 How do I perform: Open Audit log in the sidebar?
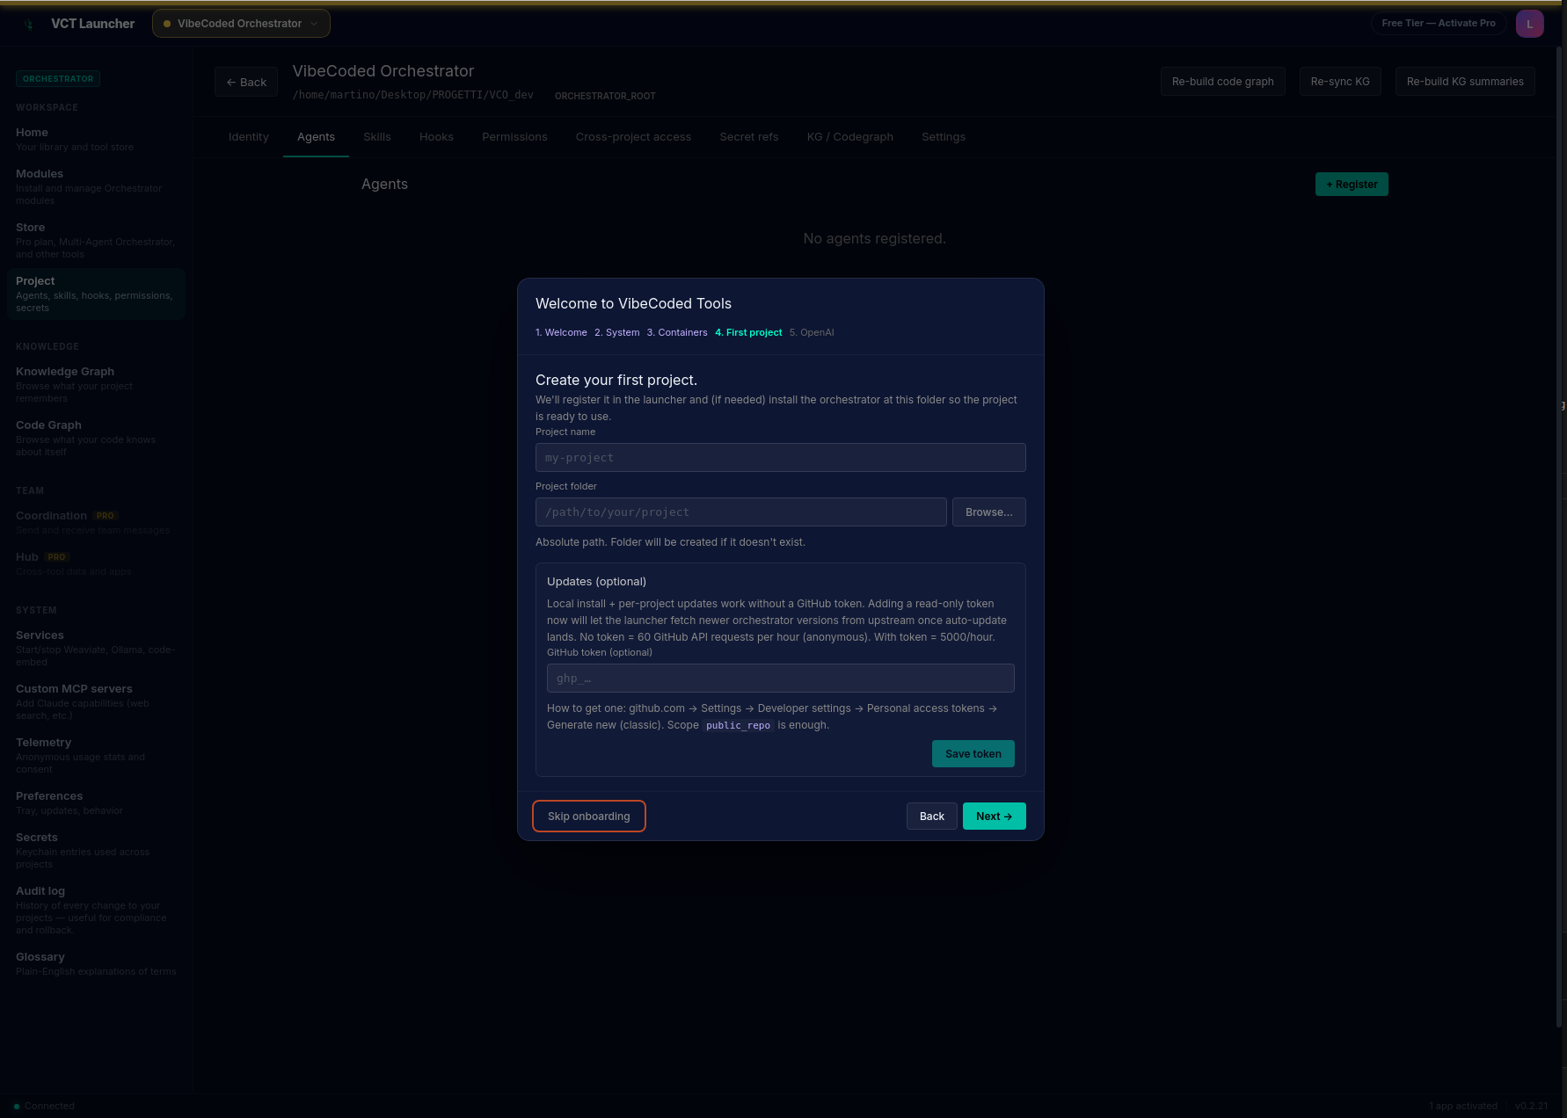click(96, 910)
